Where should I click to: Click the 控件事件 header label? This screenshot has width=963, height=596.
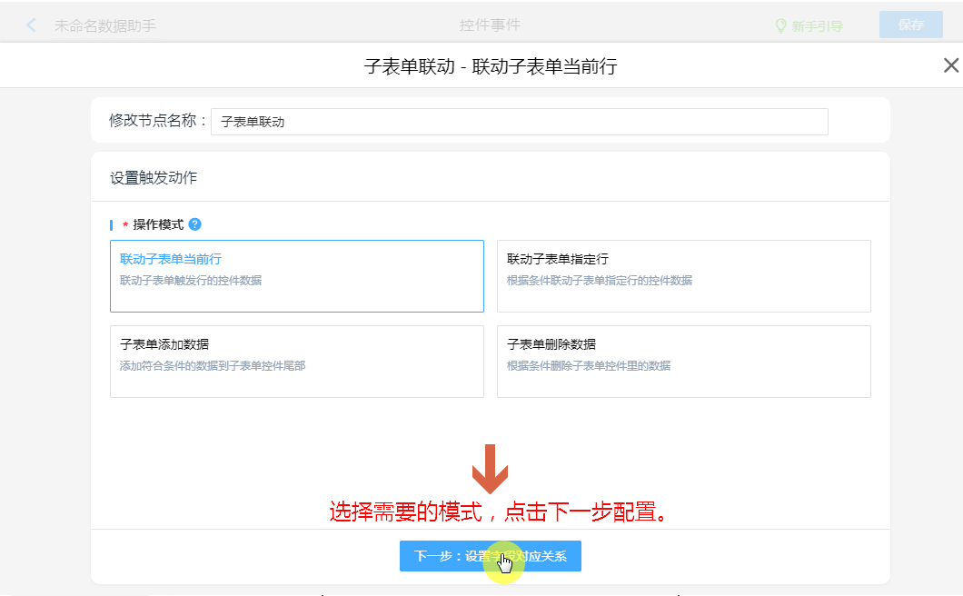pyautogui.click(x=490, y=25)
